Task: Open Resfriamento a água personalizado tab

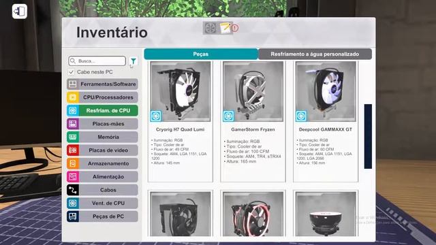Action: 315,54
